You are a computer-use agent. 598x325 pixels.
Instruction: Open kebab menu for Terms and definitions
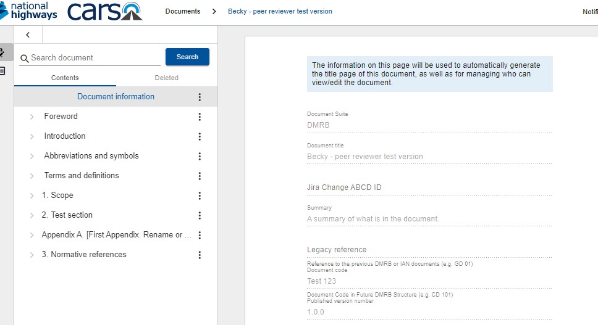click(200, 176)
